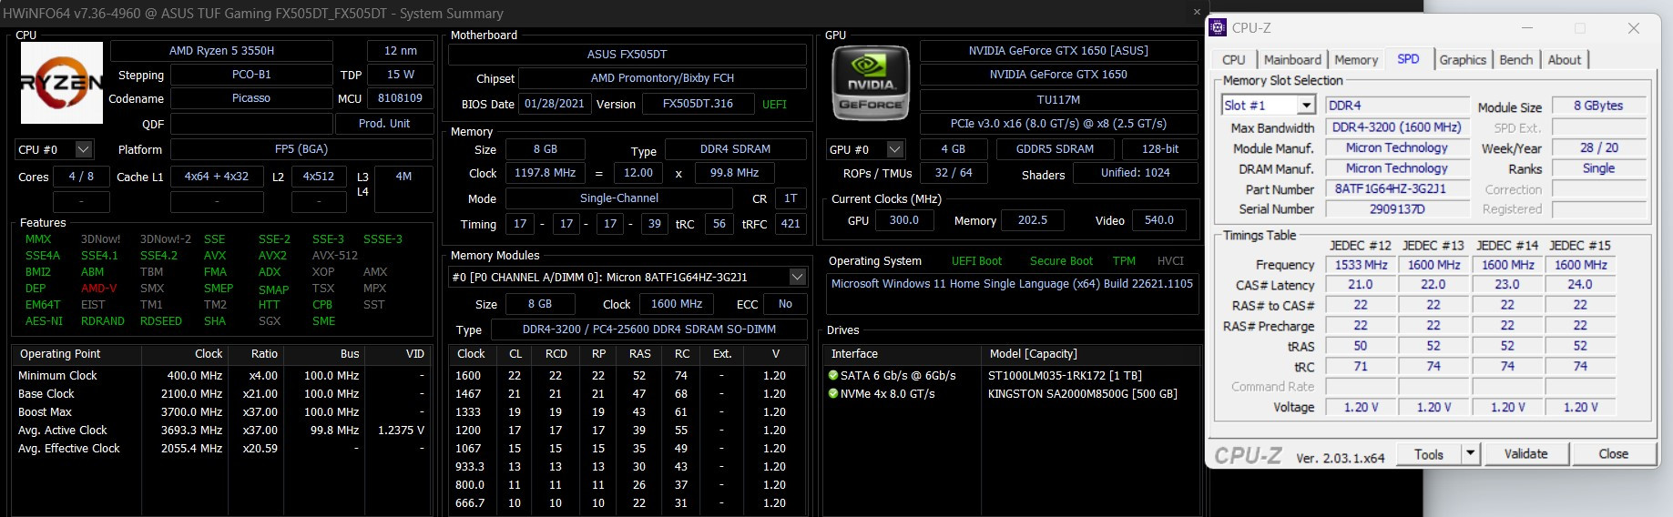Screen dimensions: 1673x517
Task: Click the CPU-Z title bar app icon
Action: pyautogui.click(x=1218, y=27)
